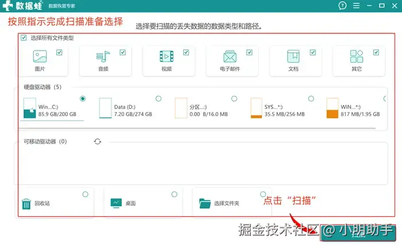Close the 数据蛙 window
This screenshot has height=246, width=402.
395,6
